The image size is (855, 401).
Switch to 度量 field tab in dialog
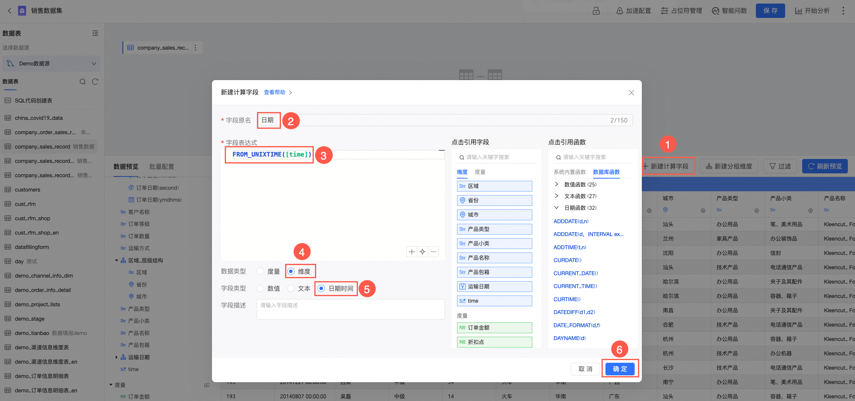click(x=480, y=172)
